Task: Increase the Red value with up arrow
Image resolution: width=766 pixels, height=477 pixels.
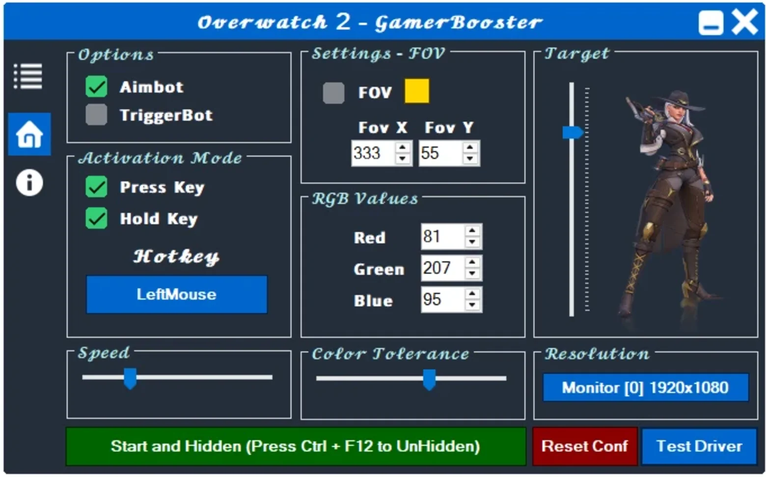Action: click(x=472, y=230)
